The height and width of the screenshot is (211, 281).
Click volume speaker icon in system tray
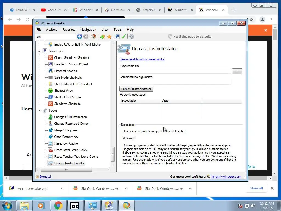click(x=253, y=206)
